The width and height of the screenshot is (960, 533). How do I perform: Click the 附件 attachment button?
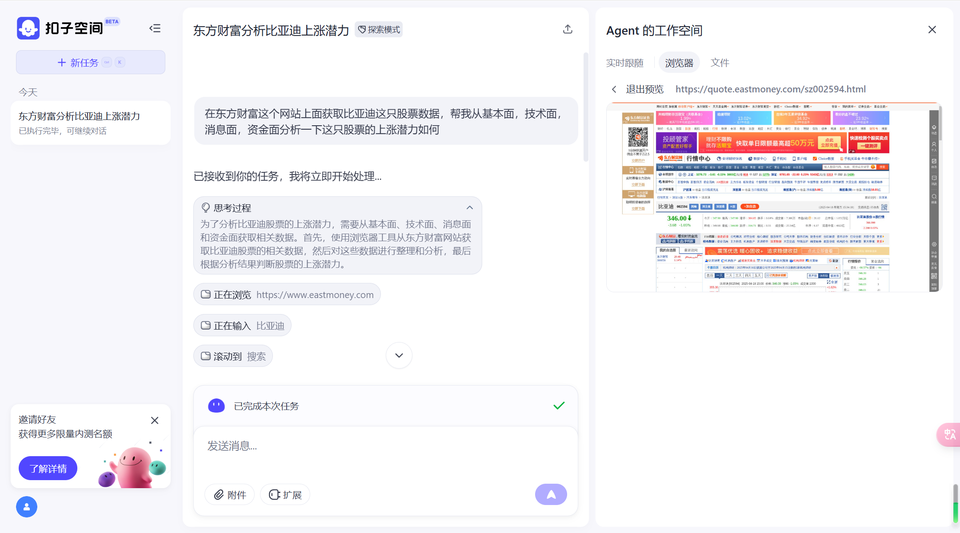pos(230,494)
